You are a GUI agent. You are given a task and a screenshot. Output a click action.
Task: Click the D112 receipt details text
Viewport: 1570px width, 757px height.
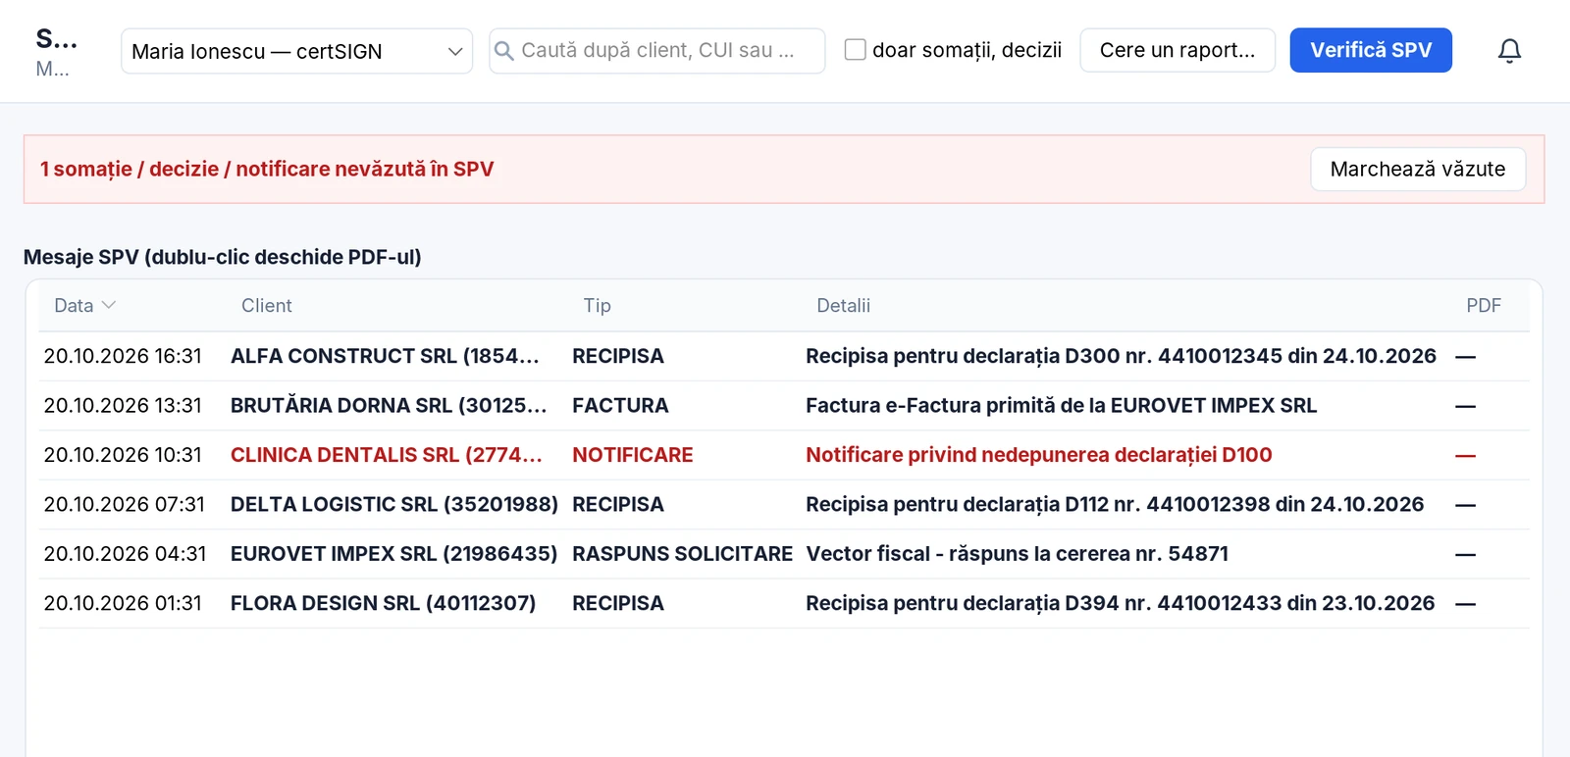pos(1115,505)
